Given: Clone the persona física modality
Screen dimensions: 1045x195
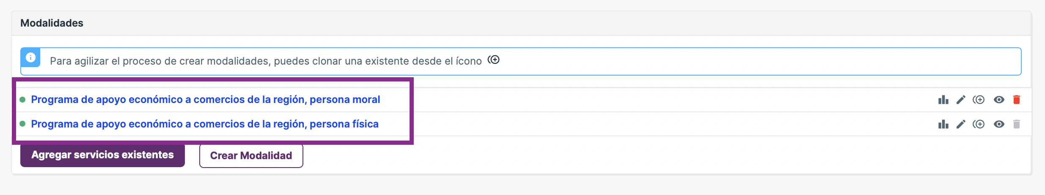Looking at the screenshot, I should click(x=979, y=125).
